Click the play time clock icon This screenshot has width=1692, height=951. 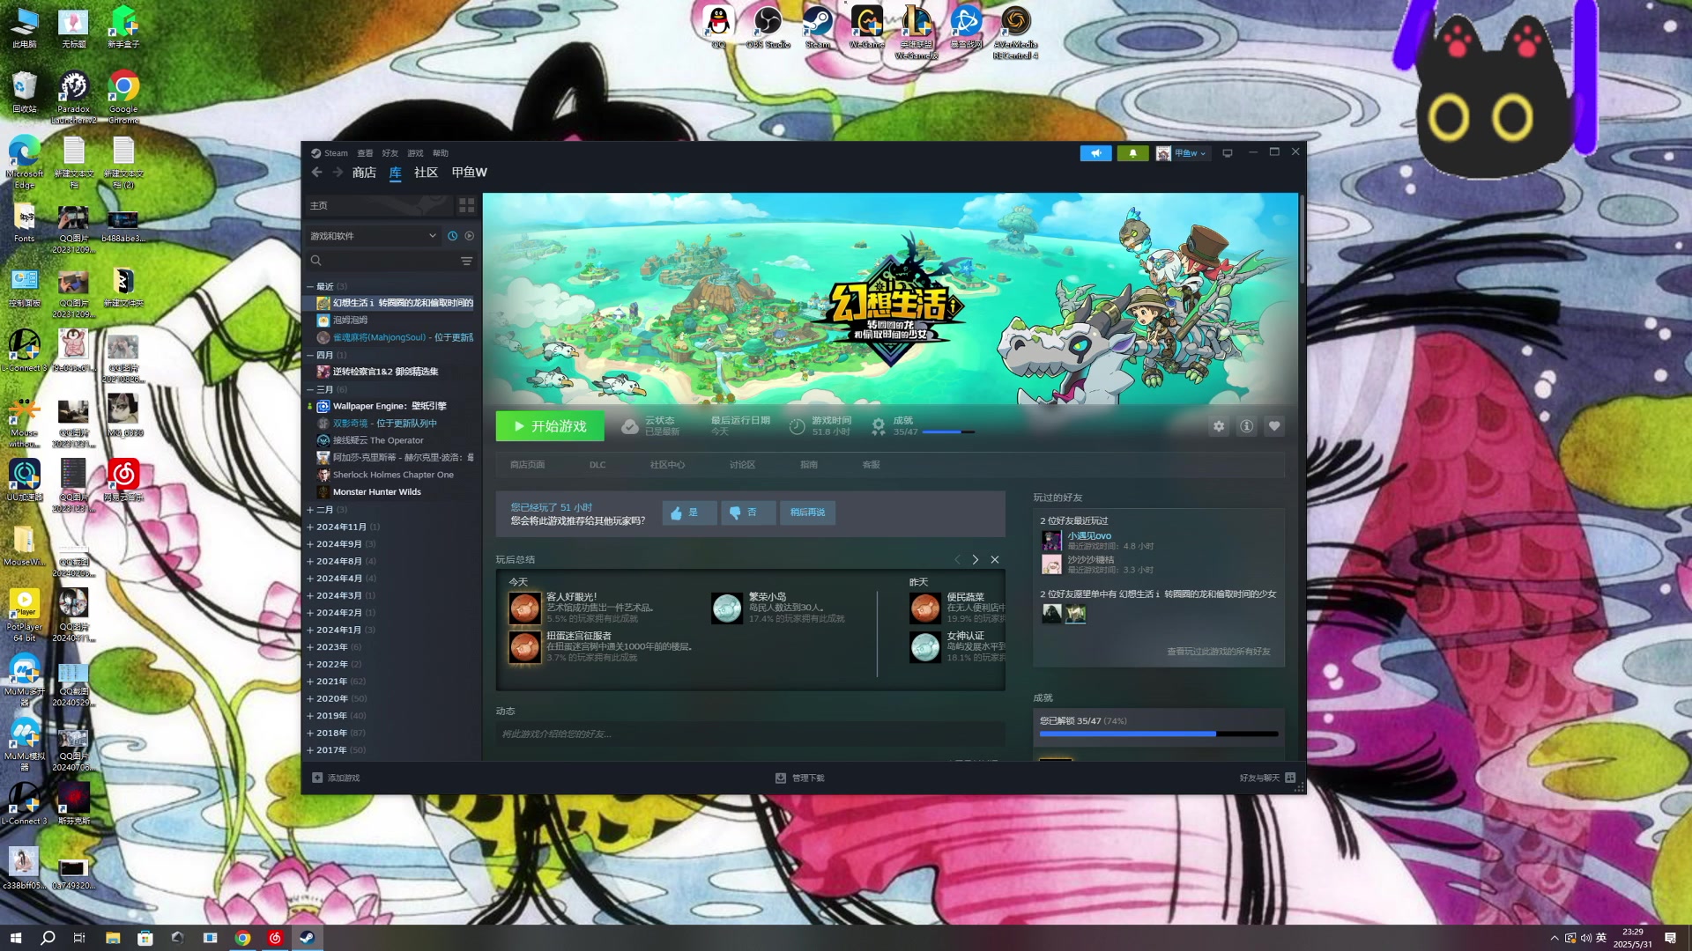pos(797,426)
